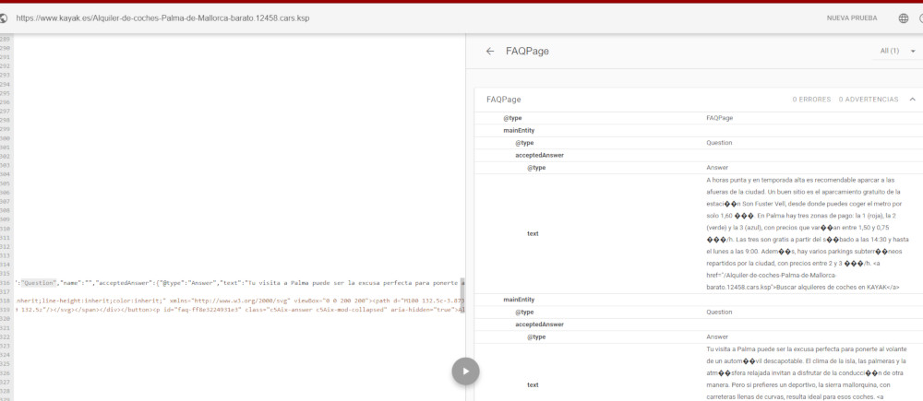Screen dimensions: 923x401
Task: Select the first acceptedAnswer row
Action: (x=600, y=155)
